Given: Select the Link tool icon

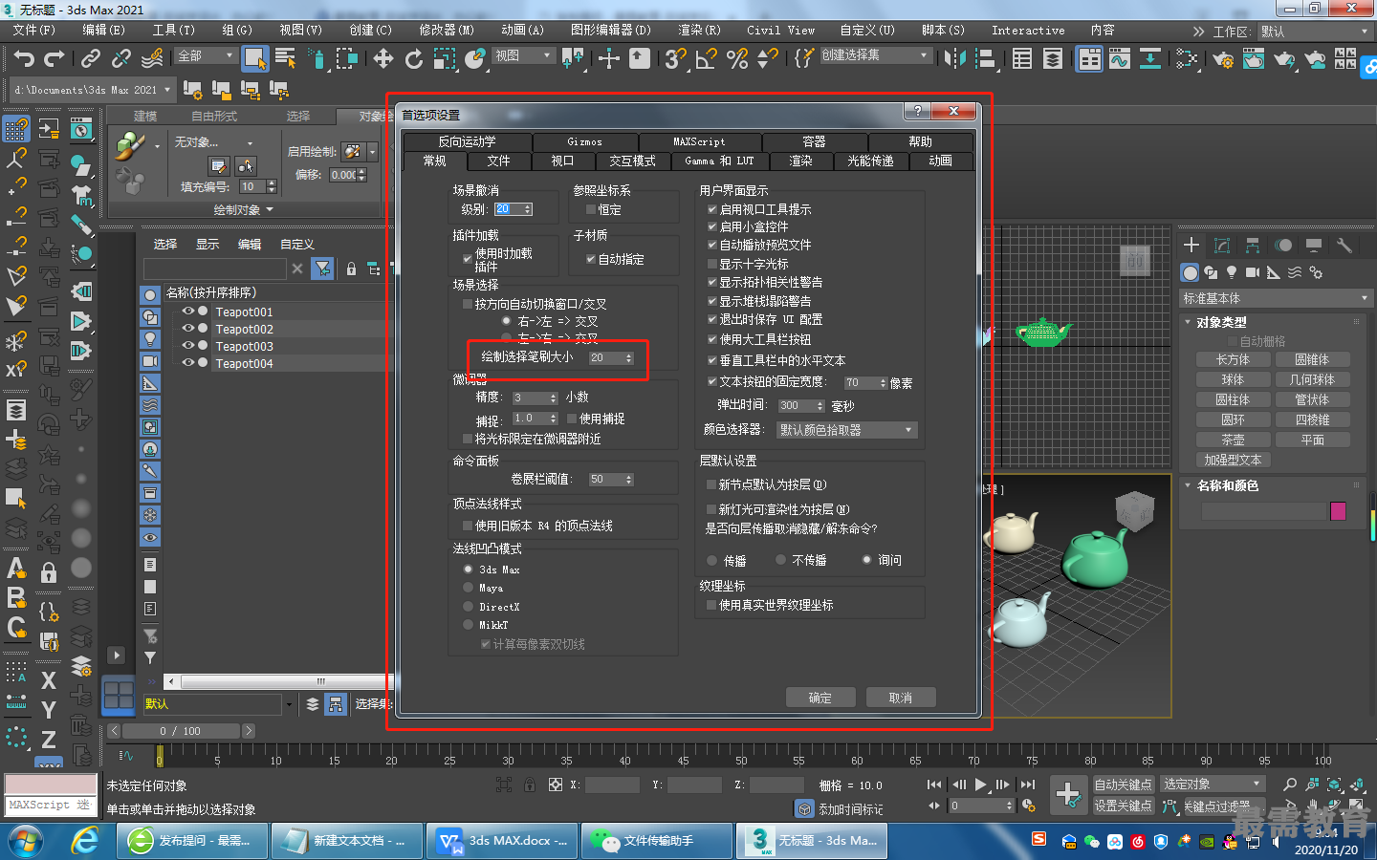Looking at the screenshot, I should click(x=91, y=59).
